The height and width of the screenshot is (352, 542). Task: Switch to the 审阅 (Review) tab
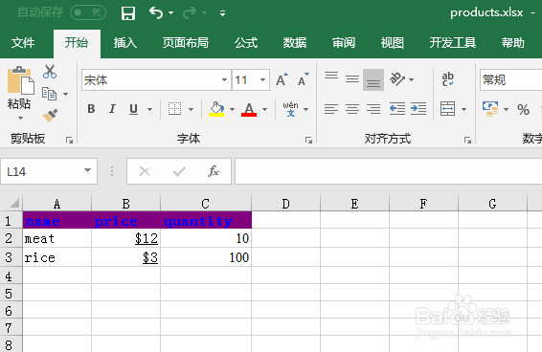point(344,43)
